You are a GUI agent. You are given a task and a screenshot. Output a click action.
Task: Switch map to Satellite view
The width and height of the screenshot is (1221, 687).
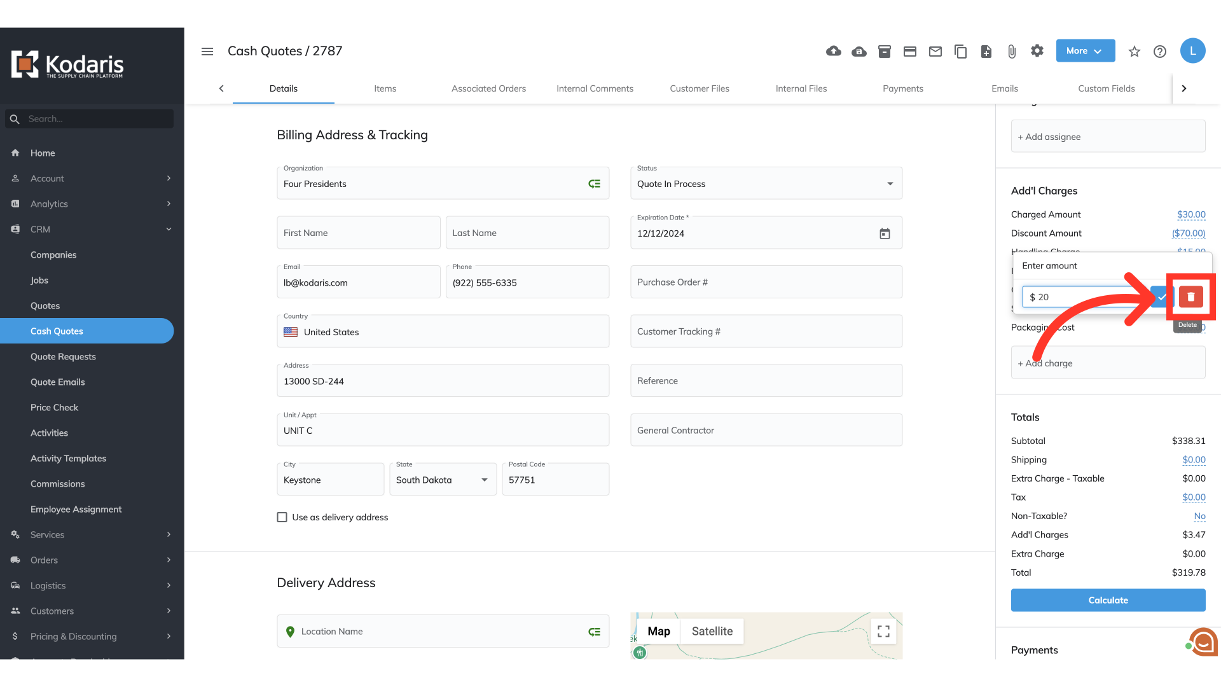[x=712, y=631]
